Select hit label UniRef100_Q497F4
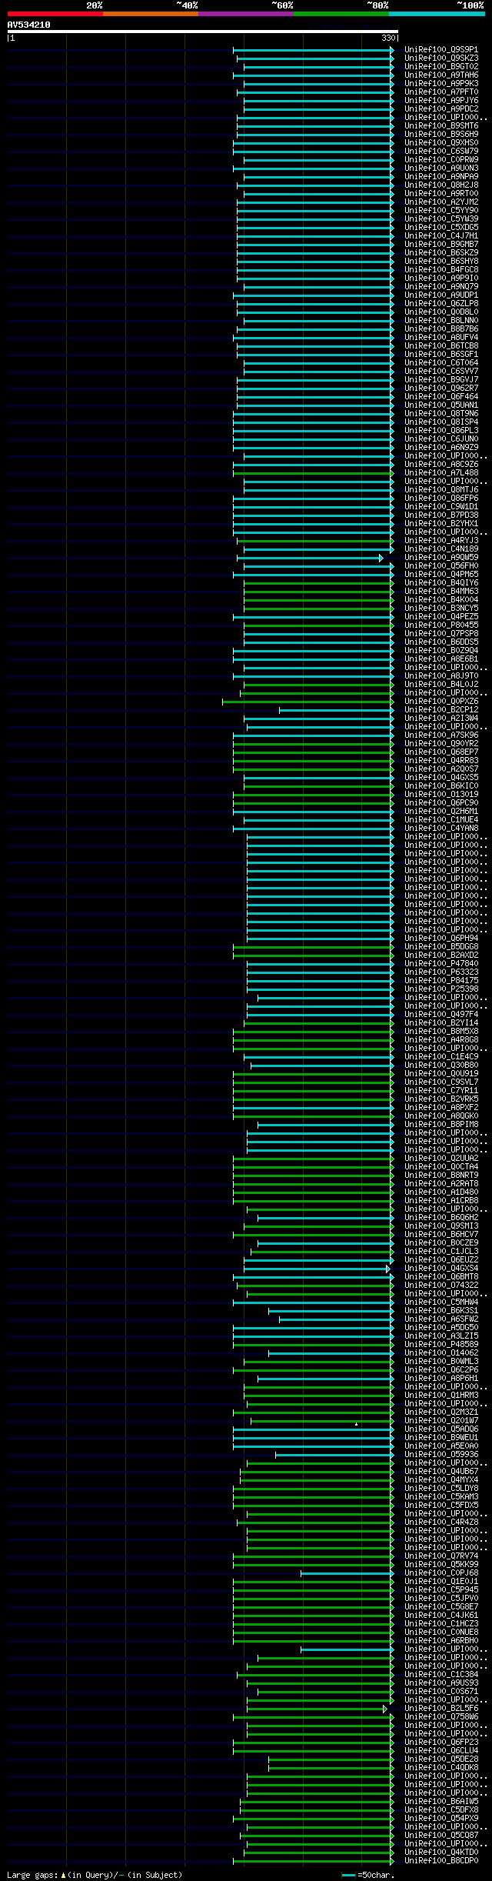The image size is (492, 1881). click(441, 1014)
